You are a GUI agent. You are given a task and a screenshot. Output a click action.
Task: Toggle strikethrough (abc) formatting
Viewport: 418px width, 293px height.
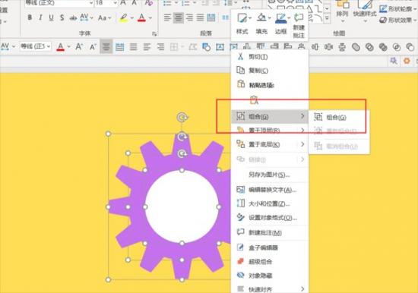click(73, 18)
